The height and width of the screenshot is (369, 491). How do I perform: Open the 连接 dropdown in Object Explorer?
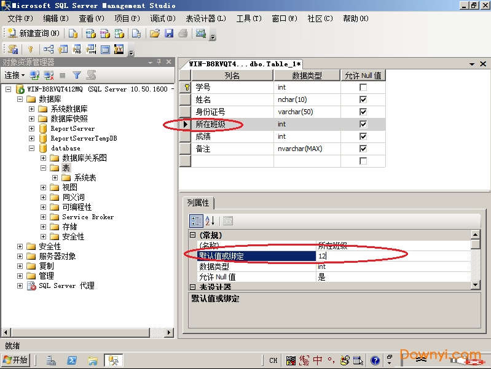click(14, 75)
